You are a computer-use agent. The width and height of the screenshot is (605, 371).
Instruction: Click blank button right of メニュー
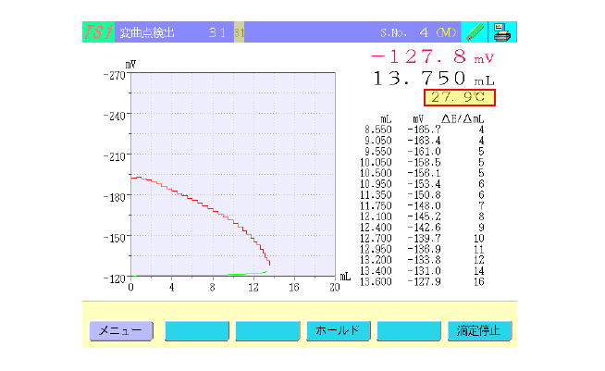pyautogui.click(x=196, y=330)
